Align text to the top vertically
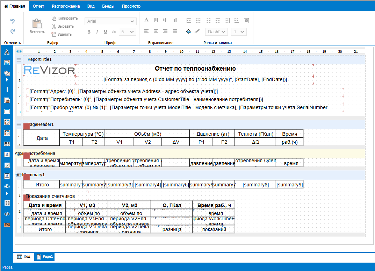 pos(156,20)
